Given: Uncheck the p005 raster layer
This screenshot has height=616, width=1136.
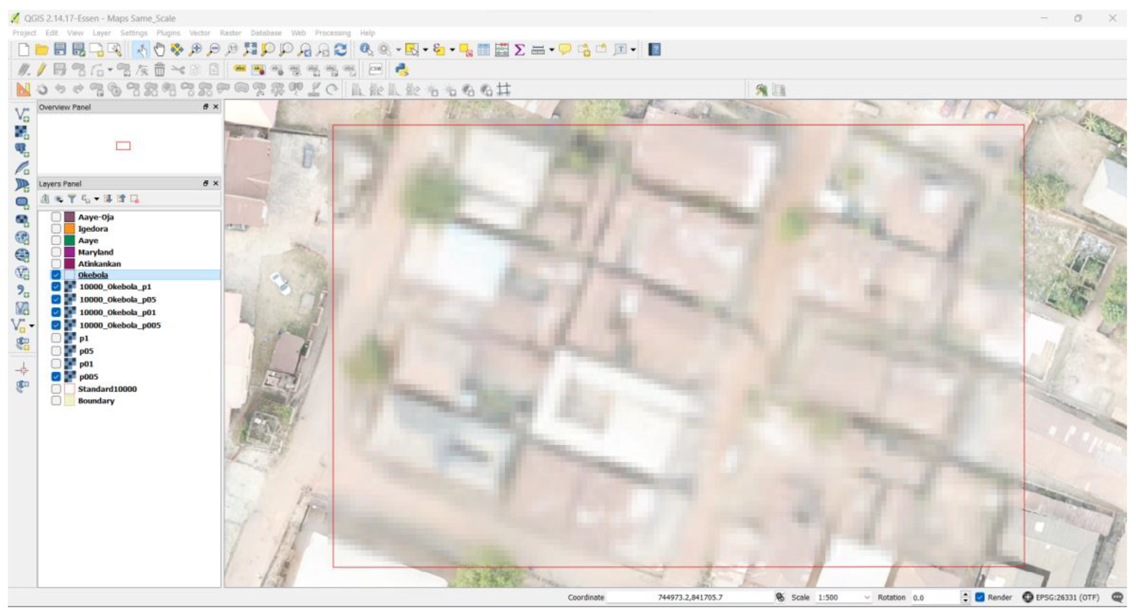Looking at the screenshot, I should tap(56, 377).
